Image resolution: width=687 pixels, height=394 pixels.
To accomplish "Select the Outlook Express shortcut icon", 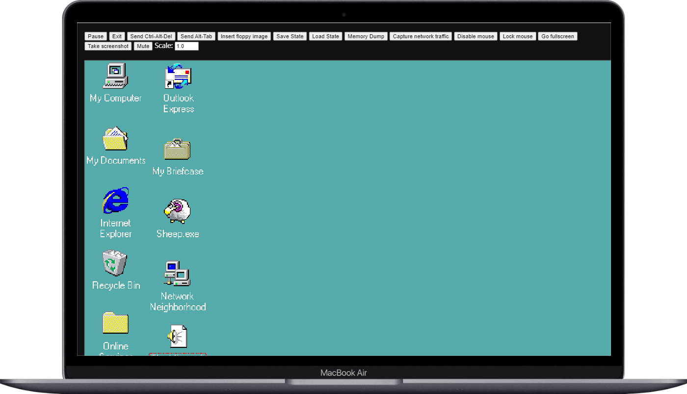I will (x=178, y=76).
